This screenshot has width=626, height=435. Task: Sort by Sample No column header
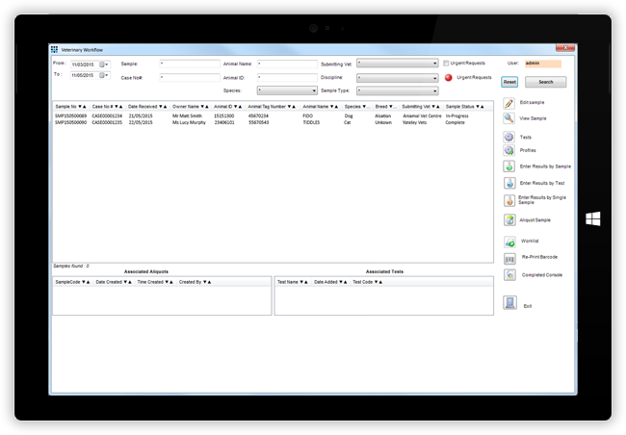coord(70,107)
